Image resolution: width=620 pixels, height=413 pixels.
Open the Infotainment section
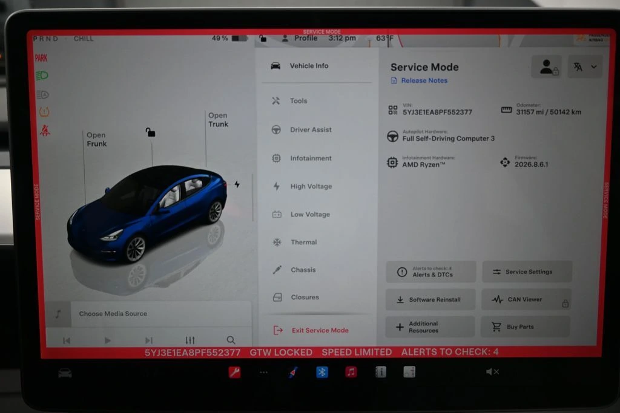(302, 158)
